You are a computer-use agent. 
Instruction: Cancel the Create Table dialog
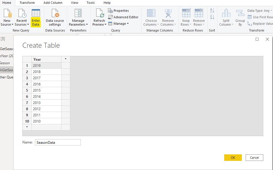click(254, 158)
